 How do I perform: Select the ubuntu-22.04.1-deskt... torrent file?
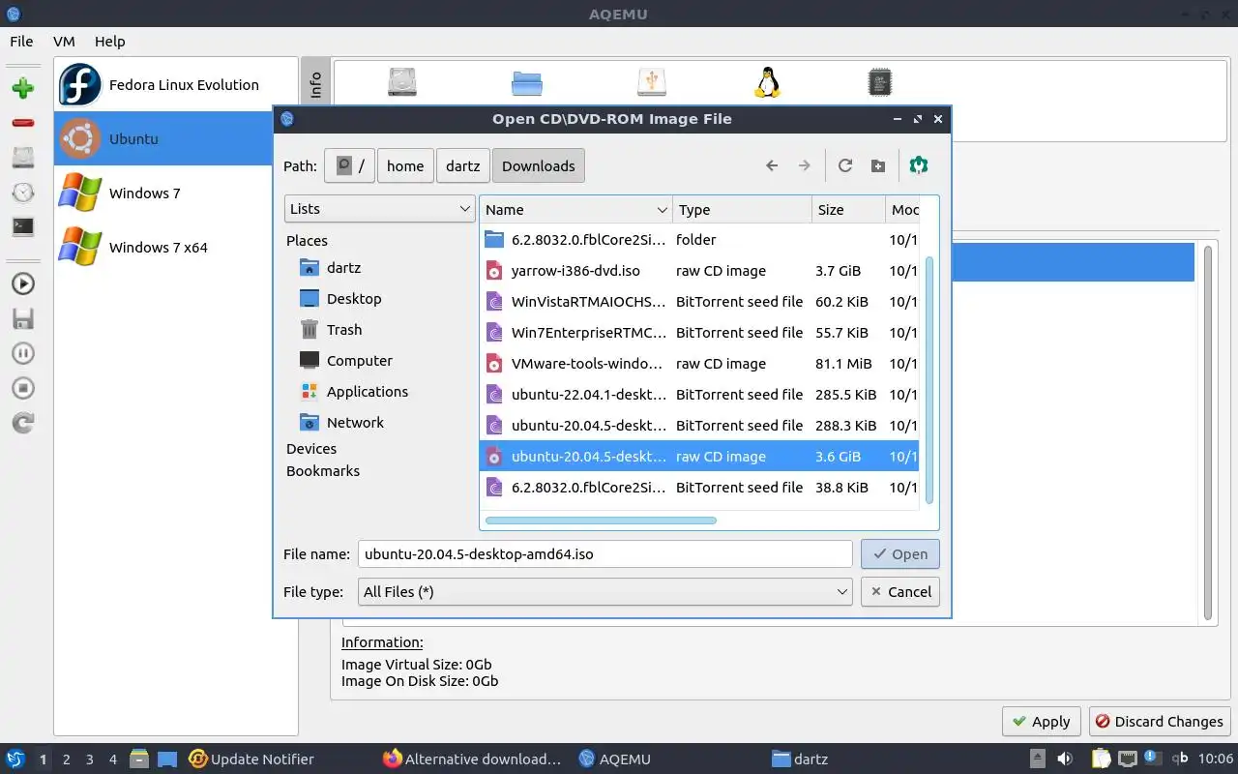699,395
